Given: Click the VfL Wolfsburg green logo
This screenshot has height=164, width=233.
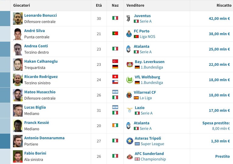Looking at the screenshot, I should pyautogui.click(x=130, y=80).
